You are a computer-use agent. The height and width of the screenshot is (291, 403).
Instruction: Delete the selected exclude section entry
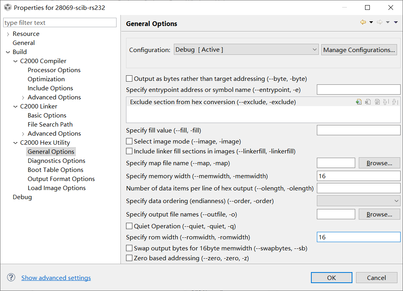(367, 102)
